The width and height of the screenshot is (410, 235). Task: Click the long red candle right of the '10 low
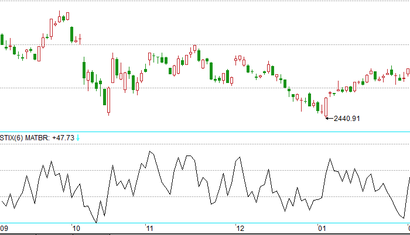(x=112, y=70)
